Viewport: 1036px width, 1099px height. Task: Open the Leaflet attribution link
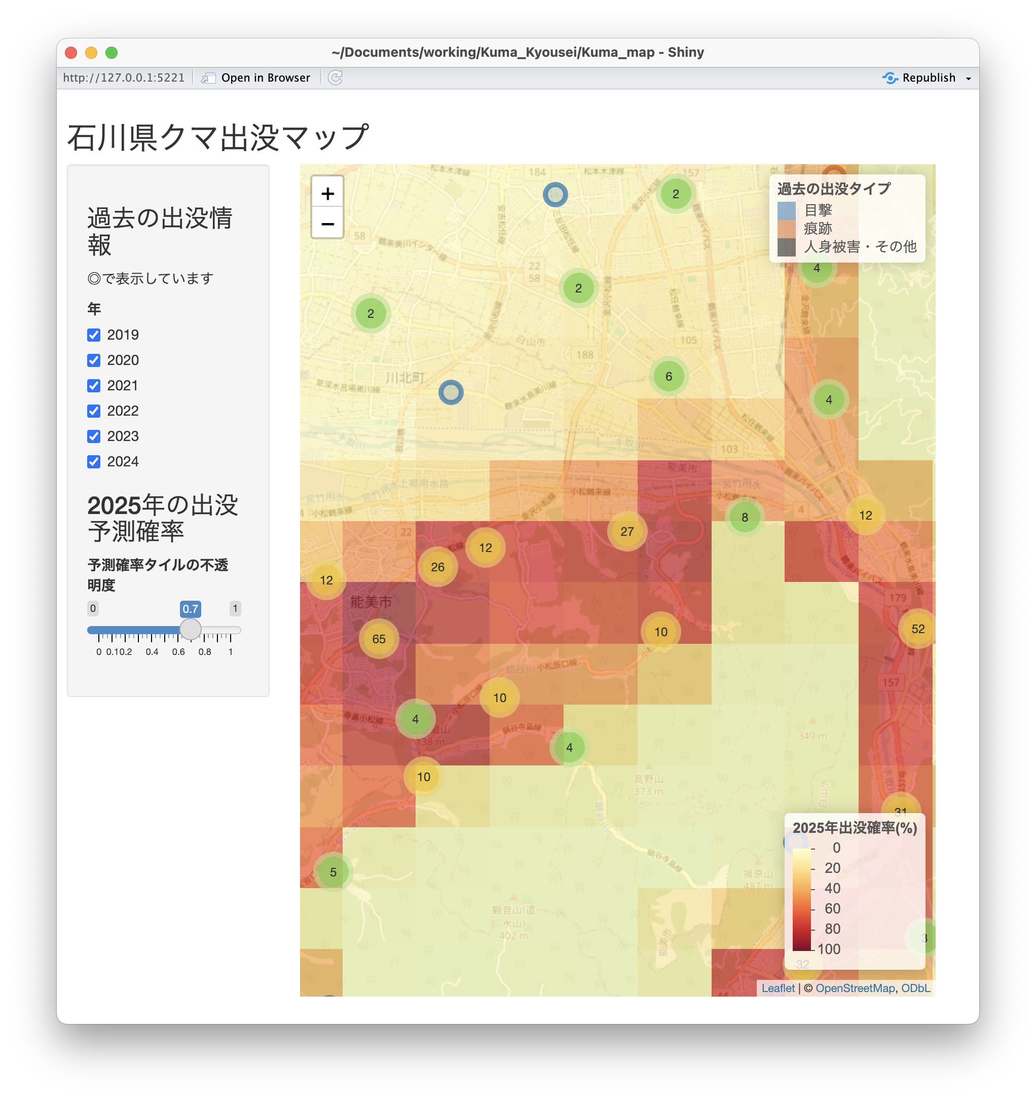(x=778, y=988)
